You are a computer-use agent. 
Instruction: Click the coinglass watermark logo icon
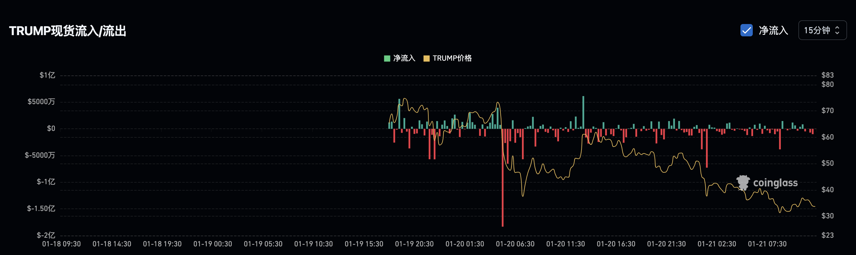click(x=743, y=183)
